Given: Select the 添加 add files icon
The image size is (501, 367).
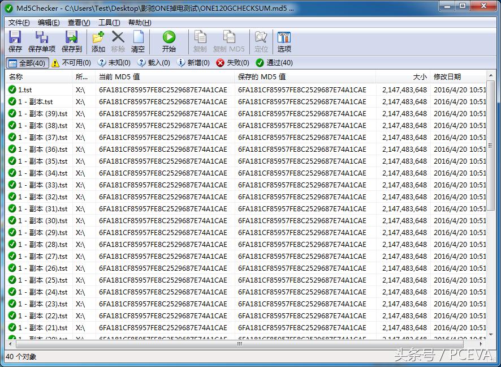Looking at the screenshot, I should click(97, 40).
